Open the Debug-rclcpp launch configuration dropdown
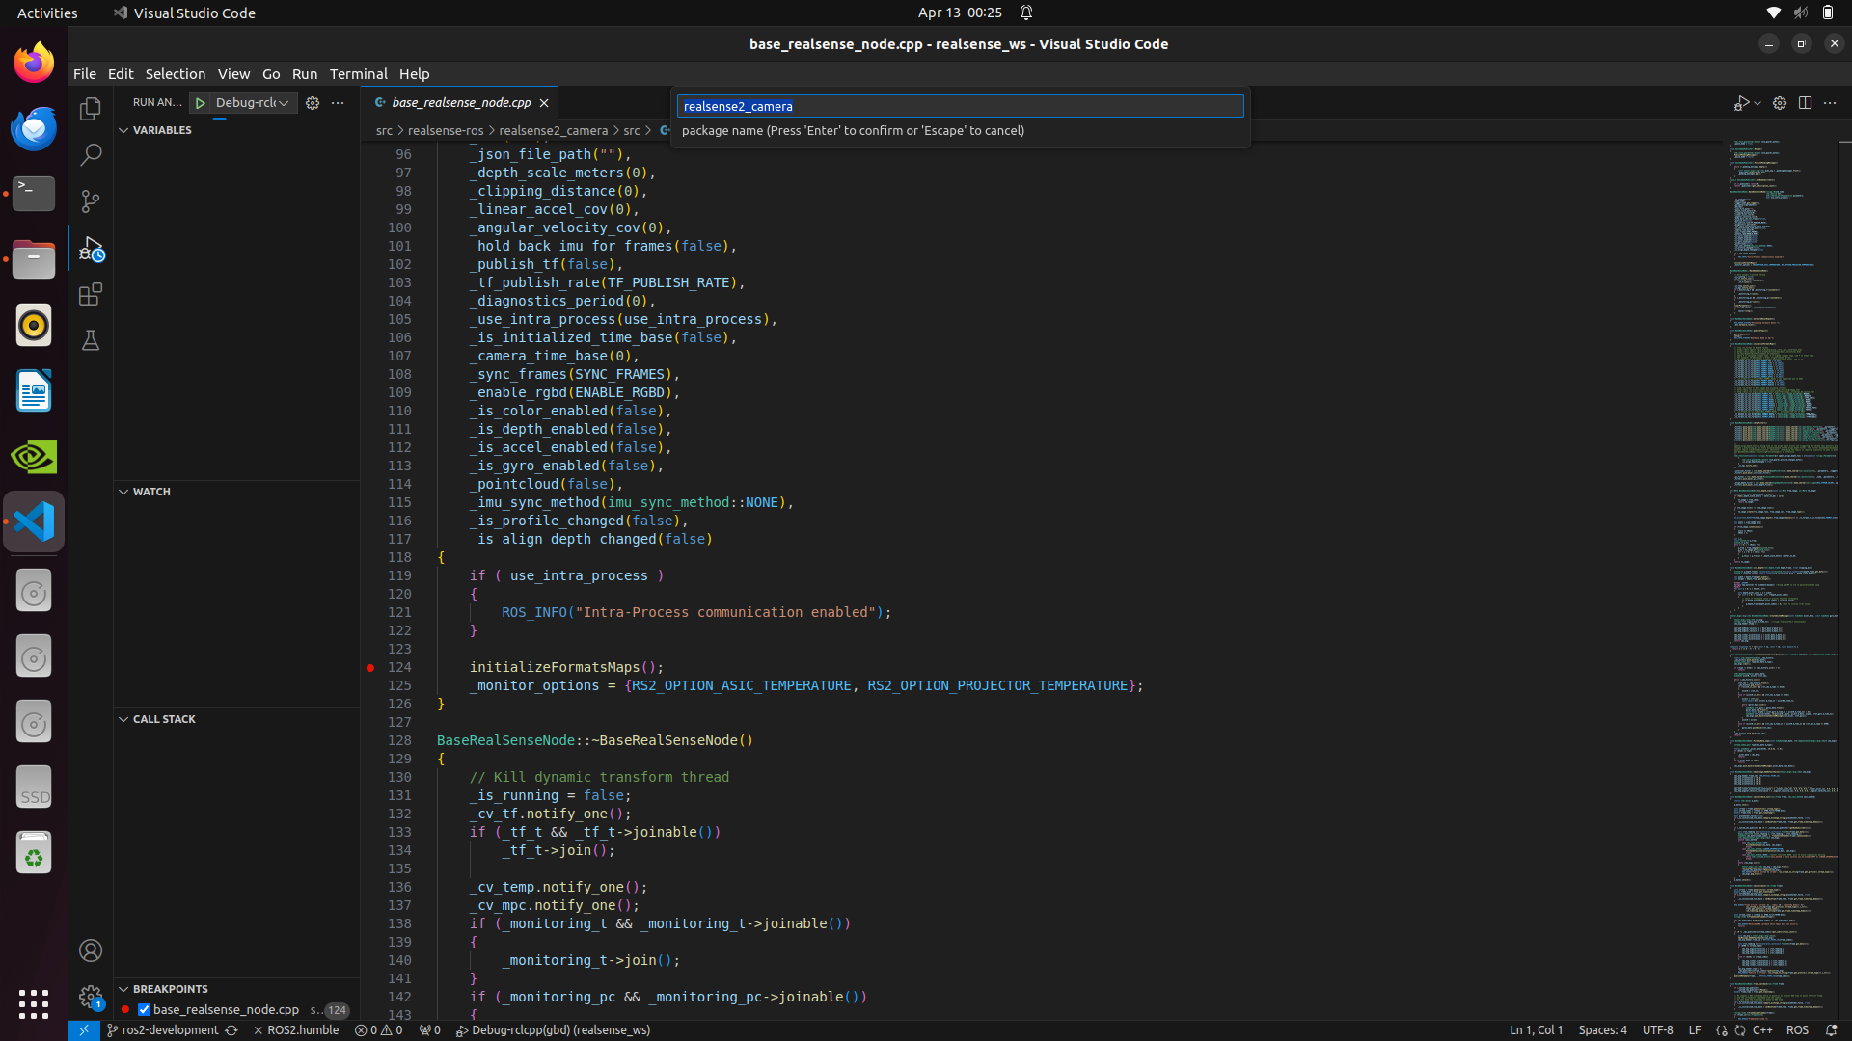Image resolution: width=1852 pixels, height=1041 pixels. [x=253, y=103]
